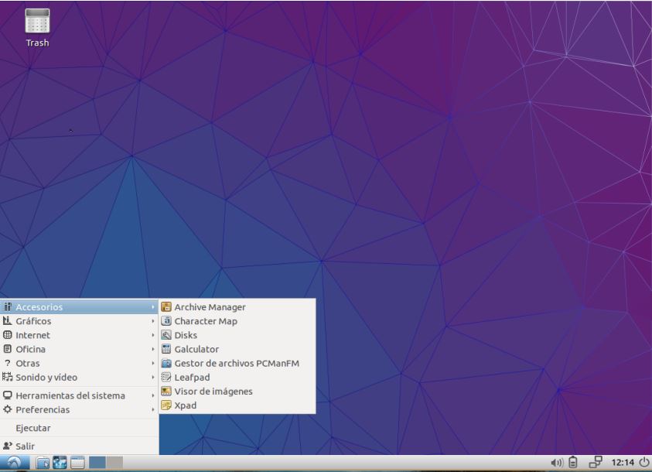Click the volume icon in system tray
Viewport: 652px width, 472px height.
coord(556,463)
